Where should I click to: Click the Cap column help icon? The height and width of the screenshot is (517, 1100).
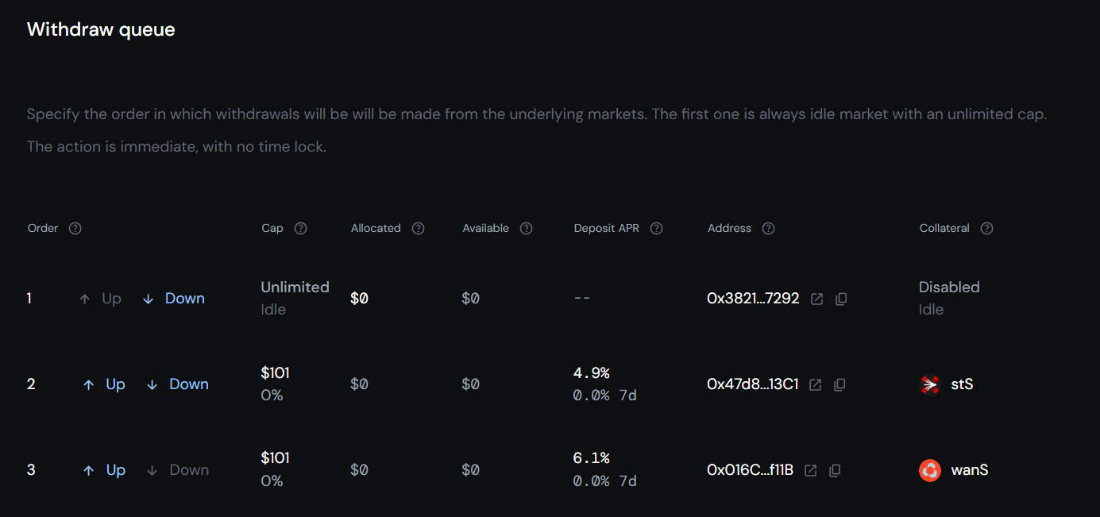click(x=300, y=228)
